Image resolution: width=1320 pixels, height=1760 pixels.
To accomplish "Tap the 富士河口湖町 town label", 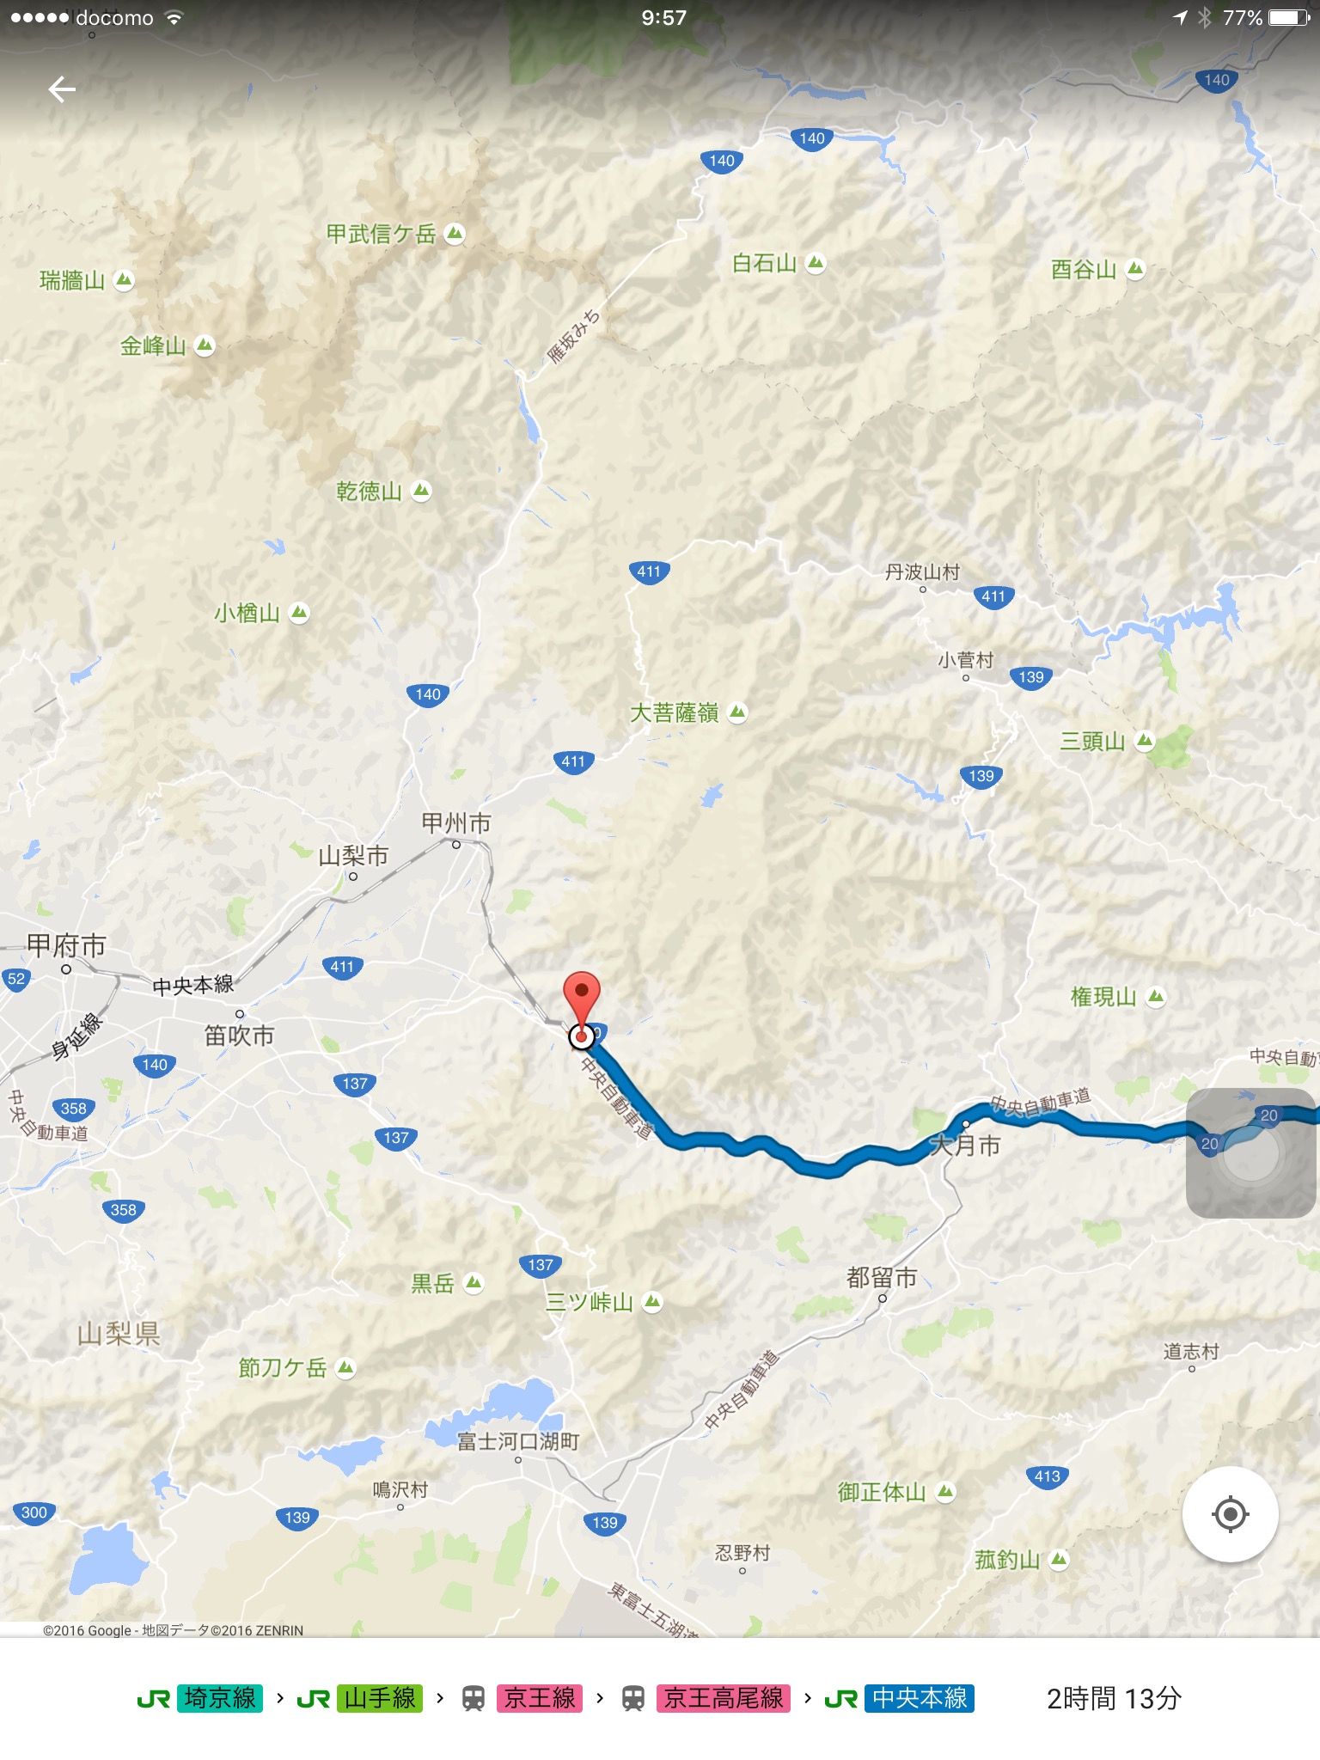I will (x=518, y=1441).
